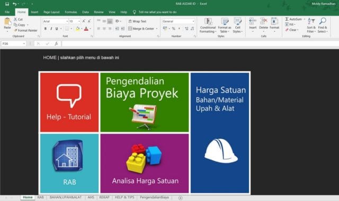Click the Orientation text angle icon
The width and height of the screenshot is (339, 201).
(118, 21)
